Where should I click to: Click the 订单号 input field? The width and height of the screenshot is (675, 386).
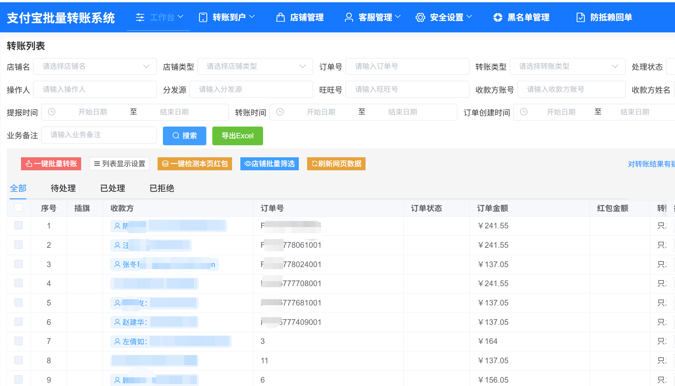coord(407,66)
